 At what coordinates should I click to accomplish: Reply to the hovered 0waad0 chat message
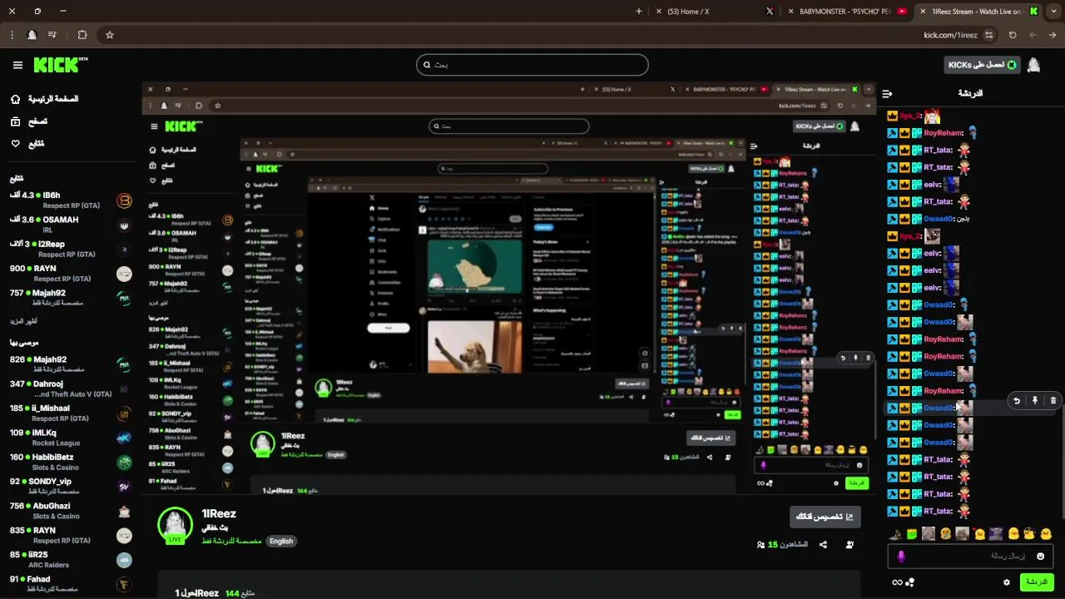[x=1017, y=401]
